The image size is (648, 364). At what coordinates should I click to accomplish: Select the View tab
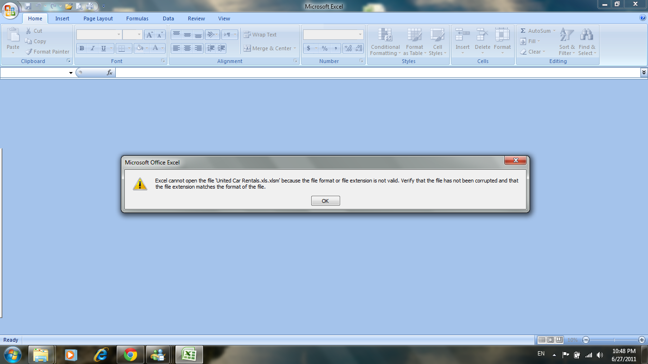(224, 18)
